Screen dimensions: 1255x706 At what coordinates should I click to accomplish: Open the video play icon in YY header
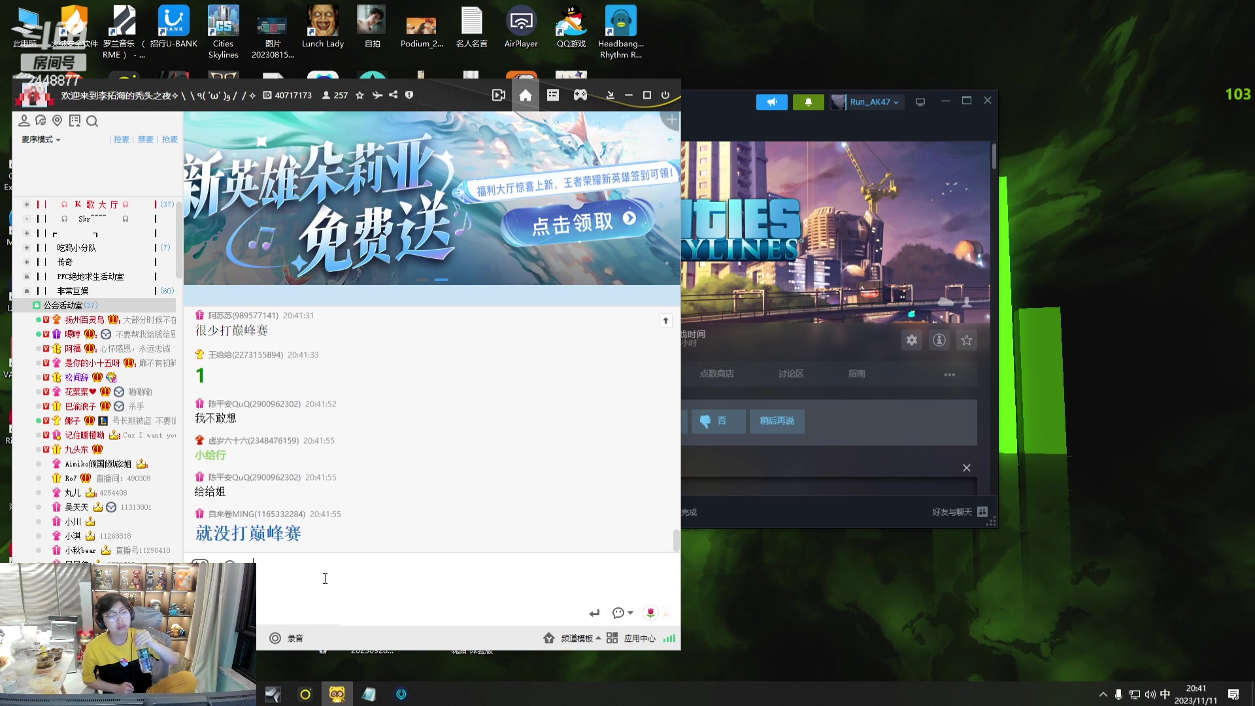click(498, 95)
